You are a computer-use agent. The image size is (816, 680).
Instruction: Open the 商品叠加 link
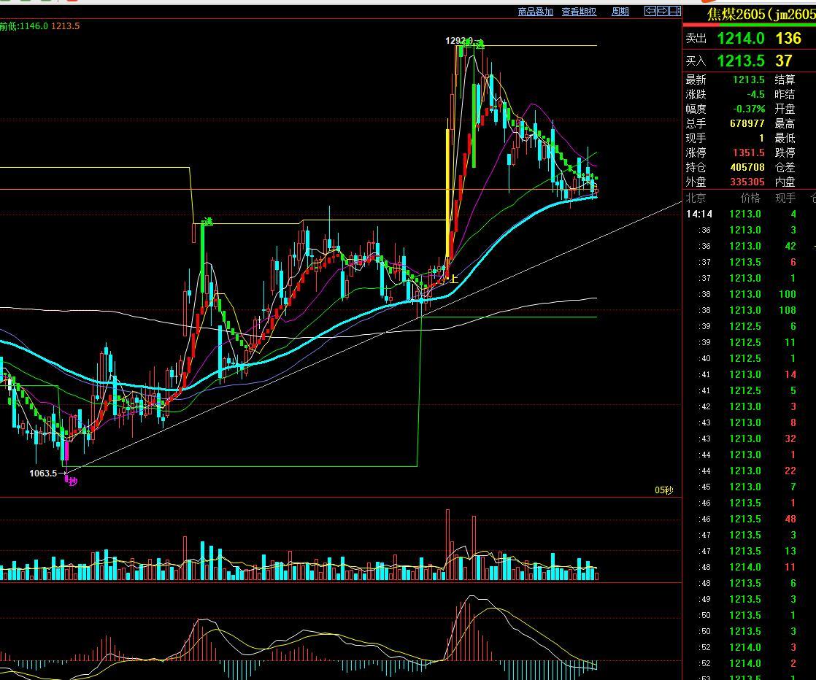click(x=535, y=12)
